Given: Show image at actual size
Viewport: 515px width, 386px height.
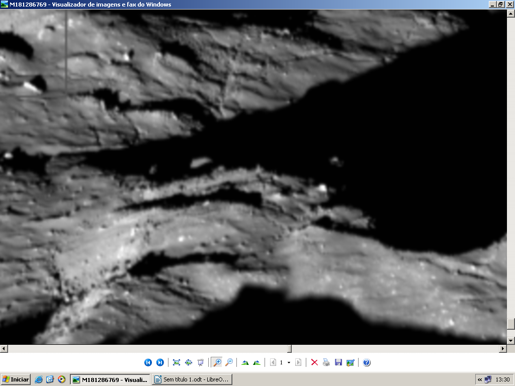Looking at the screenshot, I should click(x=189, y=362).
